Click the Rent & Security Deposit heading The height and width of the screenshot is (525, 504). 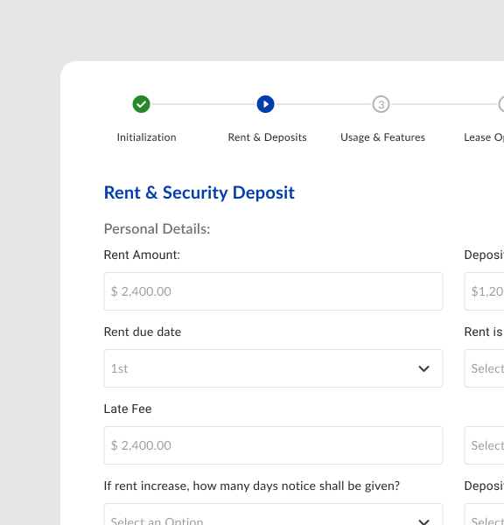point(199,192)
